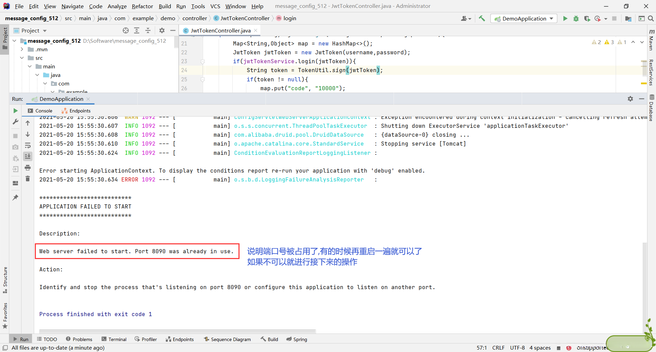Open the Project view selector dropdown

pyautogui.click(x=30, y=30)
